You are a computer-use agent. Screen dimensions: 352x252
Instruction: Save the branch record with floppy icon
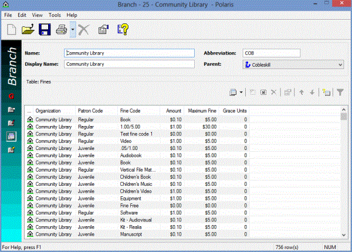click(45, 29)
